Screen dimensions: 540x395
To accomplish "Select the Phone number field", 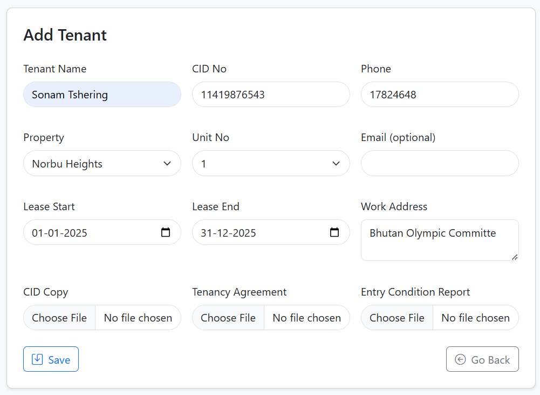I will tap(440, 95).
